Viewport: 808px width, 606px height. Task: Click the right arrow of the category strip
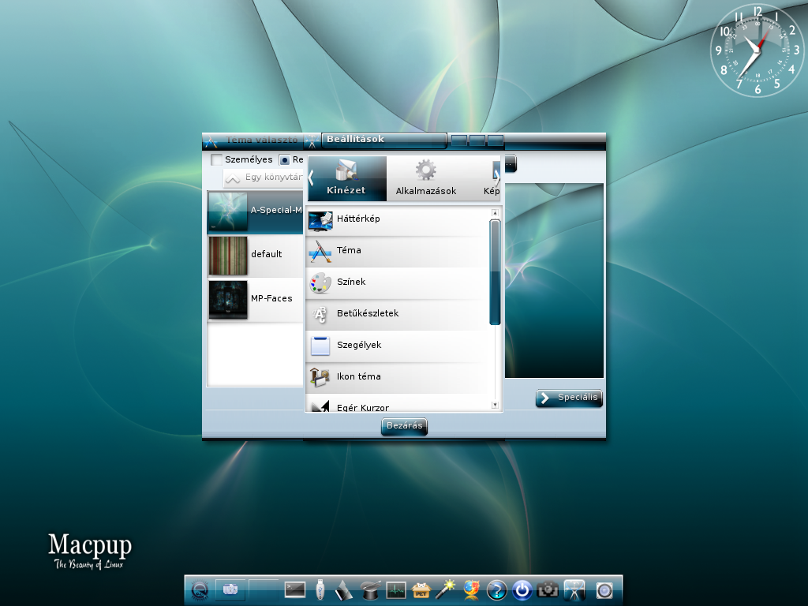pyautogui.click(x=497, y=178)
